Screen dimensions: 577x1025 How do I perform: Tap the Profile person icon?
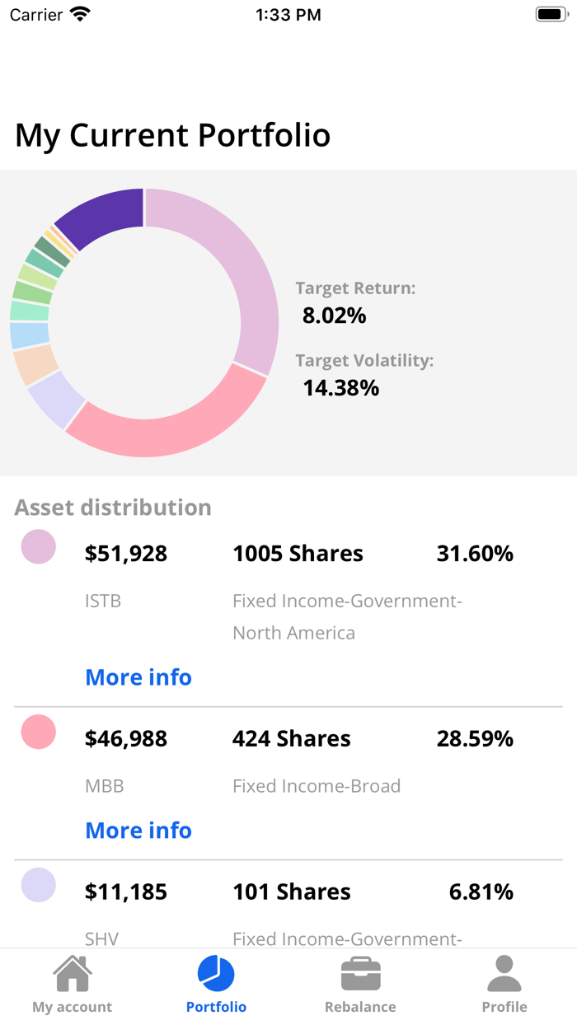click(x=504, y=973)
